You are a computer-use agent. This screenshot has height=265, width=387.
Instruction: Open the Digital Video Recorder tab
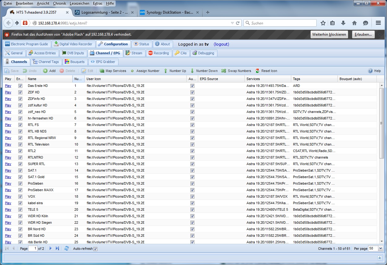73,44
